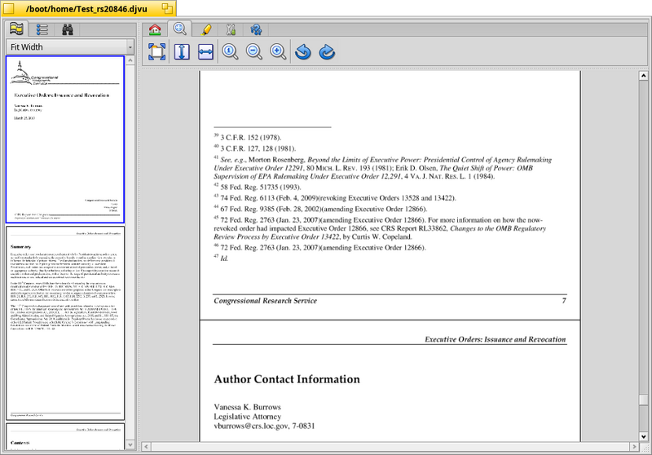Open the Home toolbar tab
This screenshot has height=455, width=652.
pyautogui.click(x=155, y=29)
